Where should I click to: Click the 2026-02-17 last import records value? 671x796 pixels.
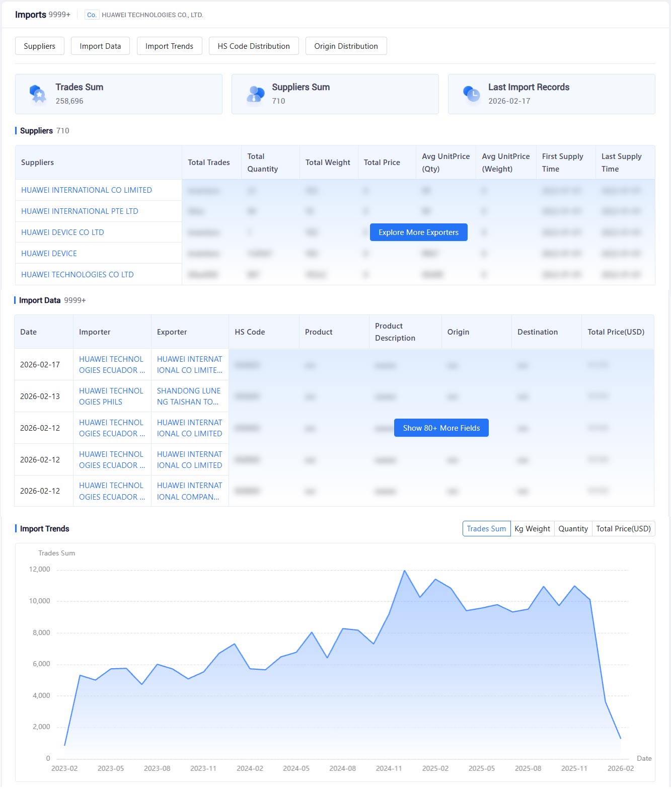[x=509, y=101]
